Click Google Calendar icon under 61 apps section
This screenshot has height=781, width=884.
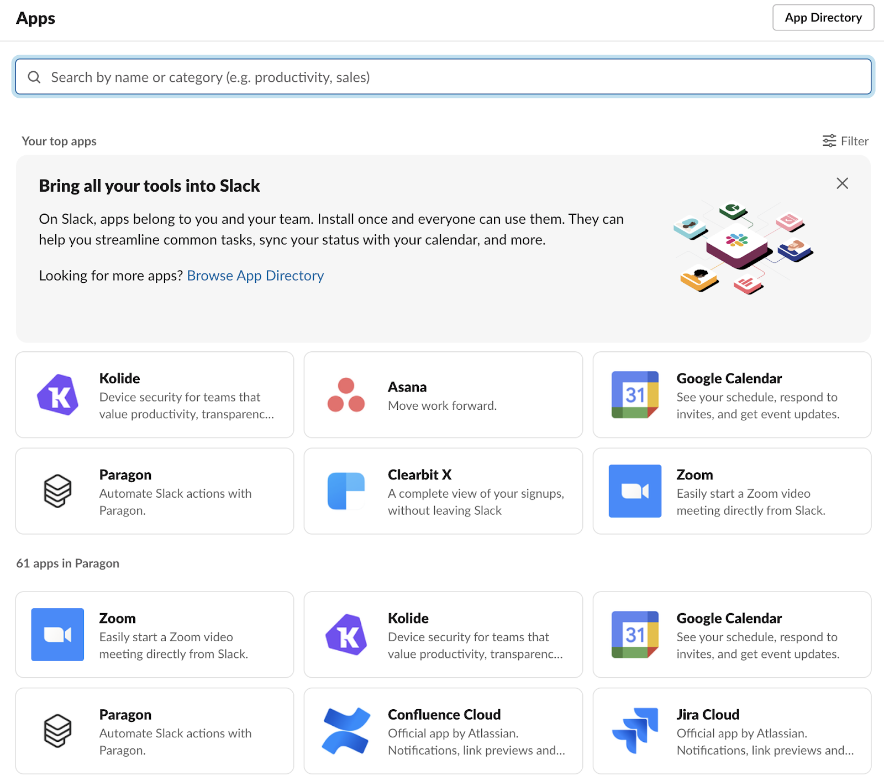pyautogui.click(x=635, y=635)
